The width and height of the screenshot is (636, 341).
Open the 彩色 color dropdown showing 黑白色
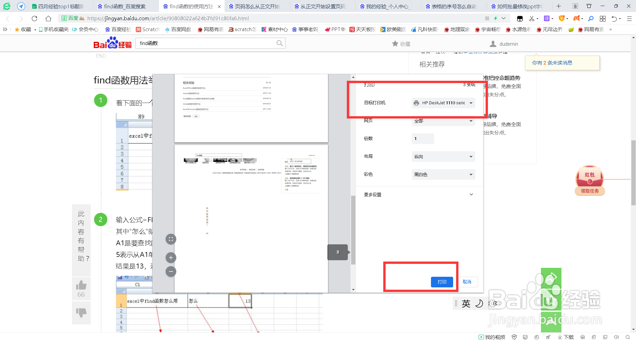tap(443, 174)
